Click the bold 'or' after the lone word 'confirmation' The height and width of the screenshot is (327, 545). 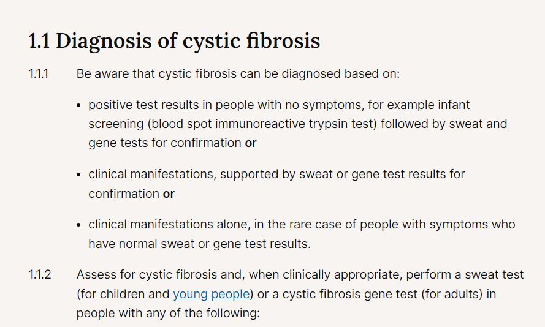coord(169,194)
